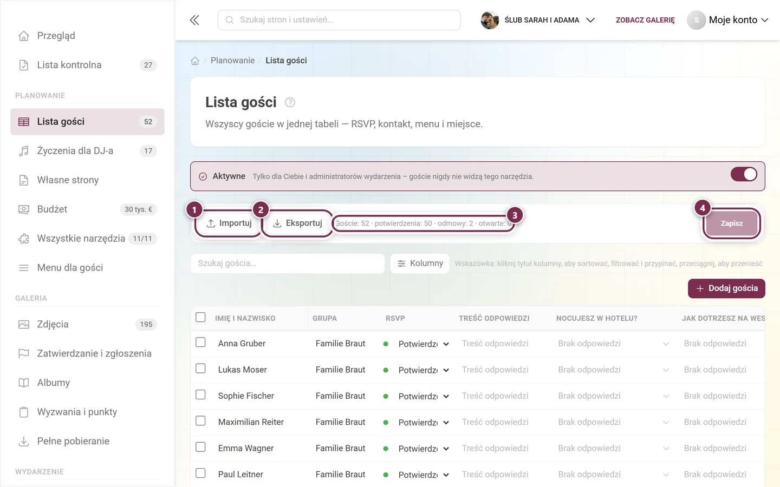Click the Pełne pobieranie download icon
The image size is (780, 487).
point(24,442)
